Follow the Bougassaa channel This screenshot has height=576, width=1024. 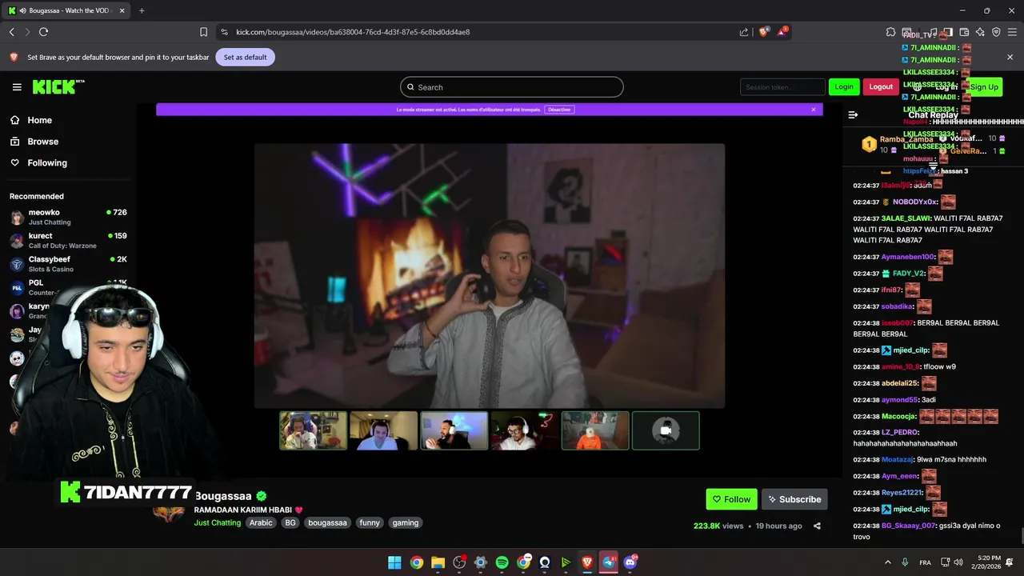[x=731, y=499]
